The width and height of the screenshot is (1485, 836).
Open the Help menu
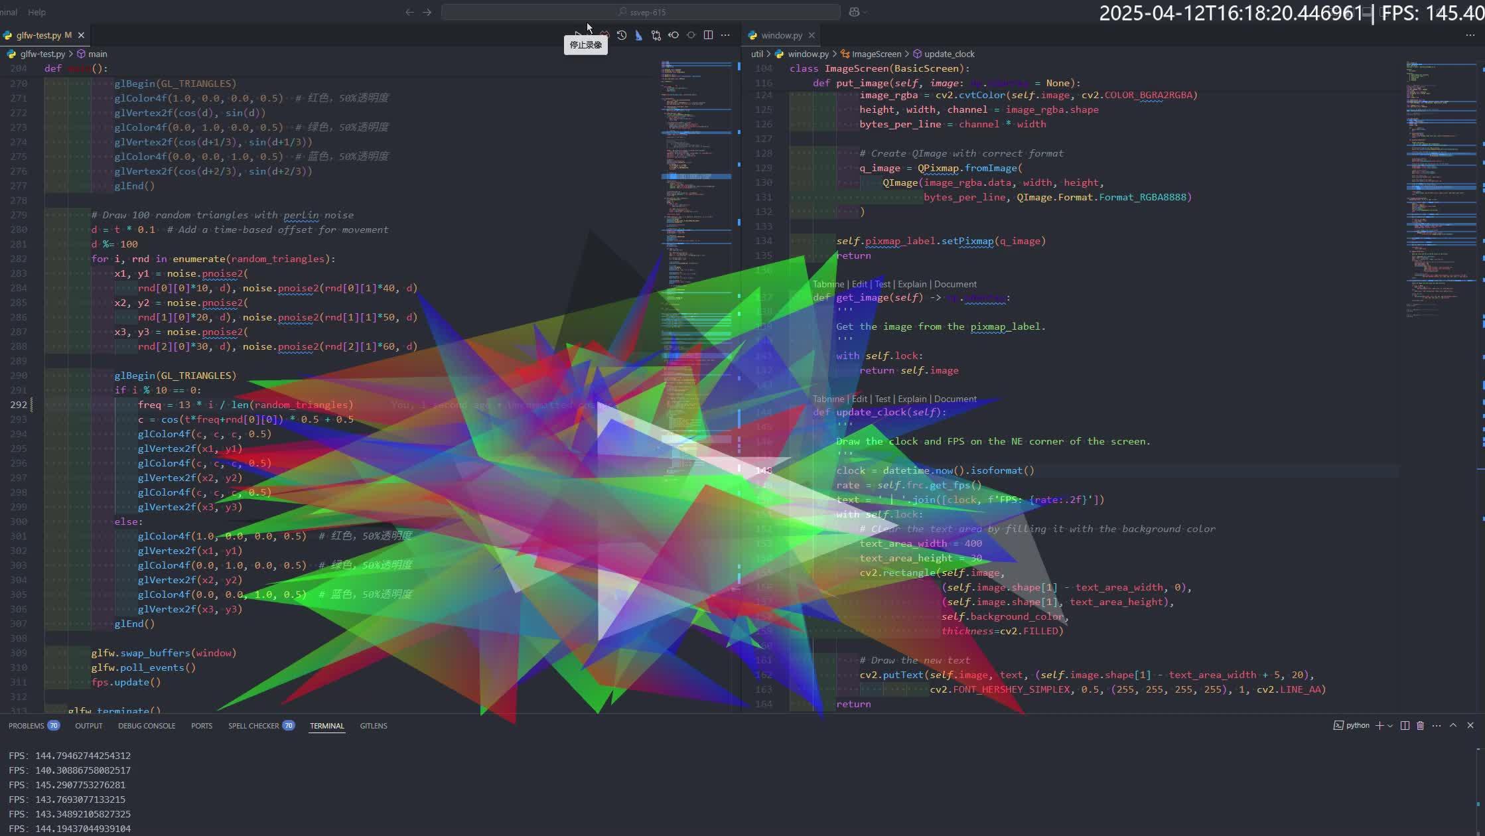(36, 11)
